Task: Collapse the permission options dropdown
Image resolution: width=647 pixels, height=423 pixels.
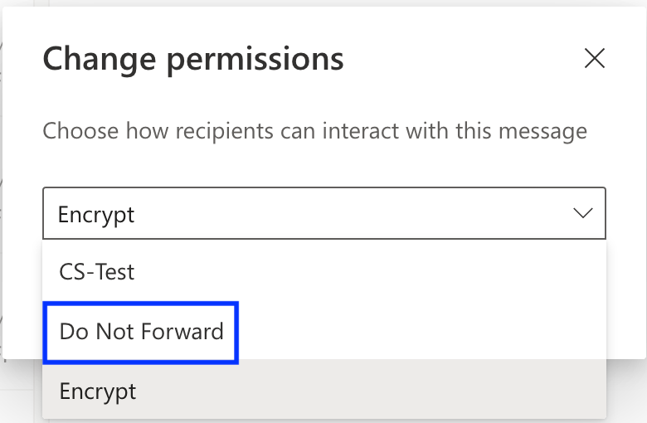Action: pyautogui.click(x=583, y=214)
